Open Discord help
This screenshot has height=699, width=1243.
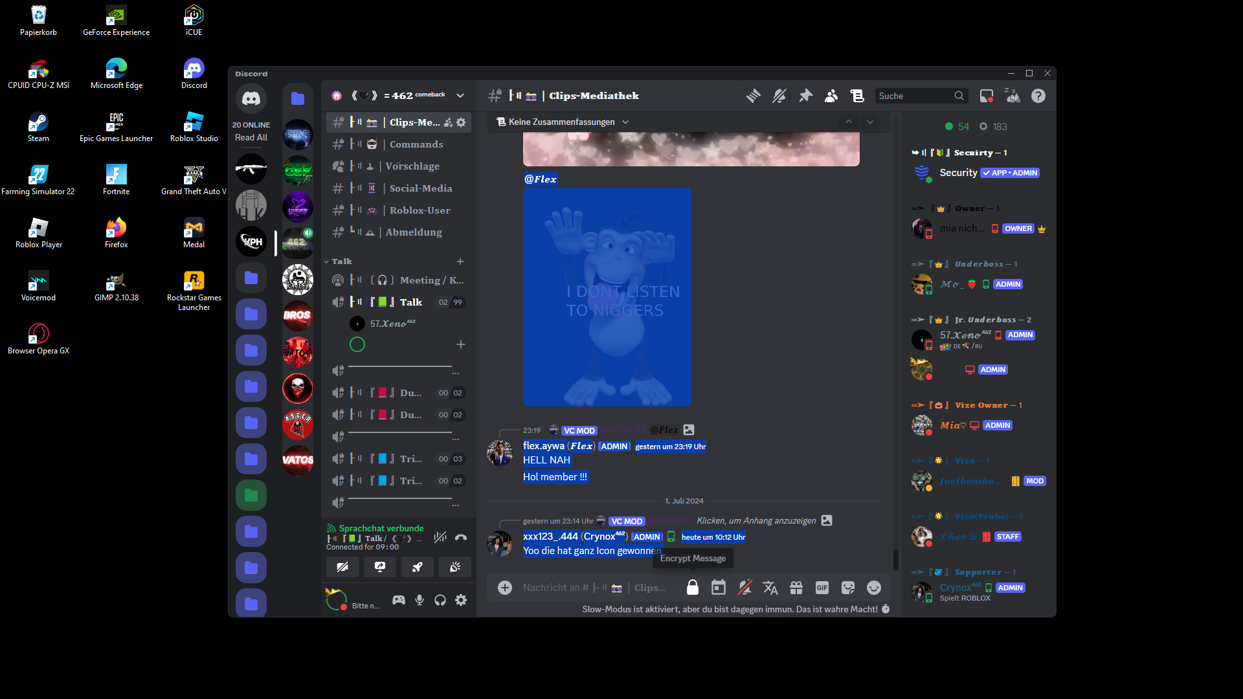(1038, 96)
